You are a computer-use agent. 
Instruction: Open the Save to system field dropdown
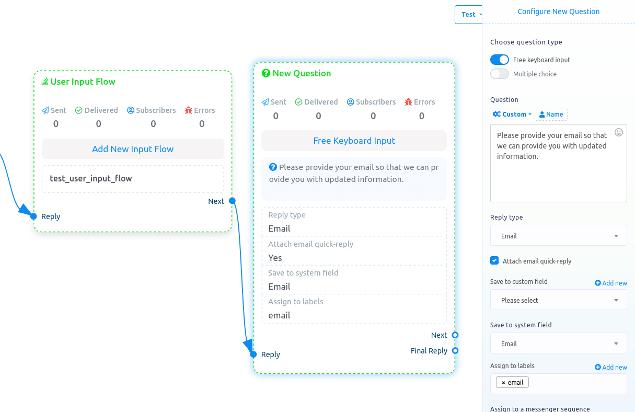pyautogui.click(x=558, y=344)
